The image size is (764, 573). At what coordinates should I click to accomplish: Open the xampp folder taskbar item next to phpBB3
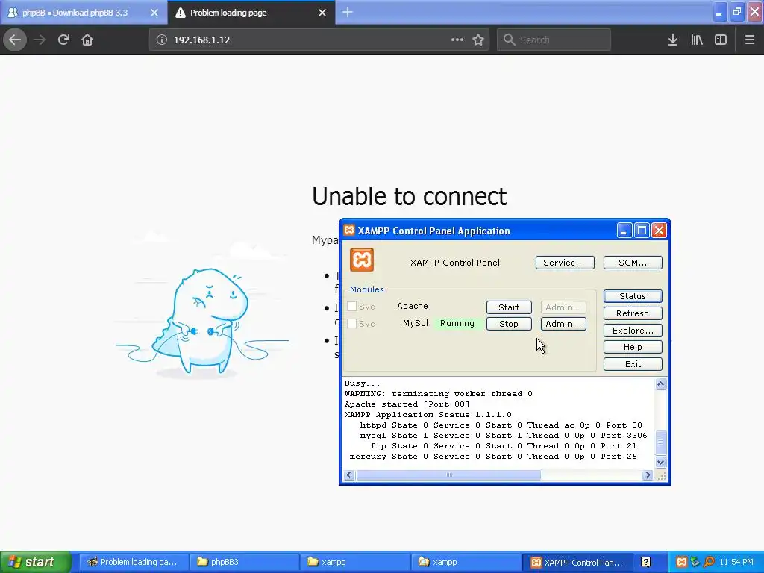354,563
